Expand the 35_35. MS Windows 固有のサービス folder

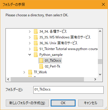pyautogui.click(x=30, y=37)
